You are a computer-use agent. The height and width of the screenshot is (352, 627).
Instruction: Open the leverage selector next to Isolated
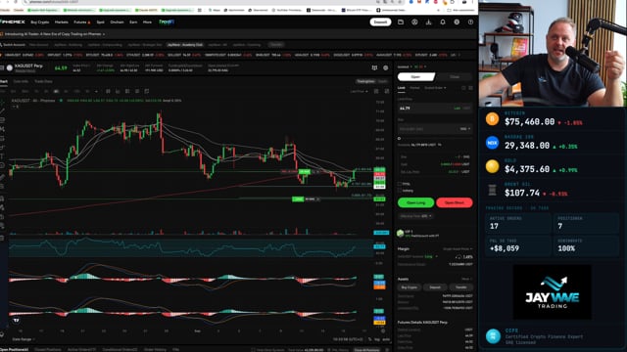point(420,66)
